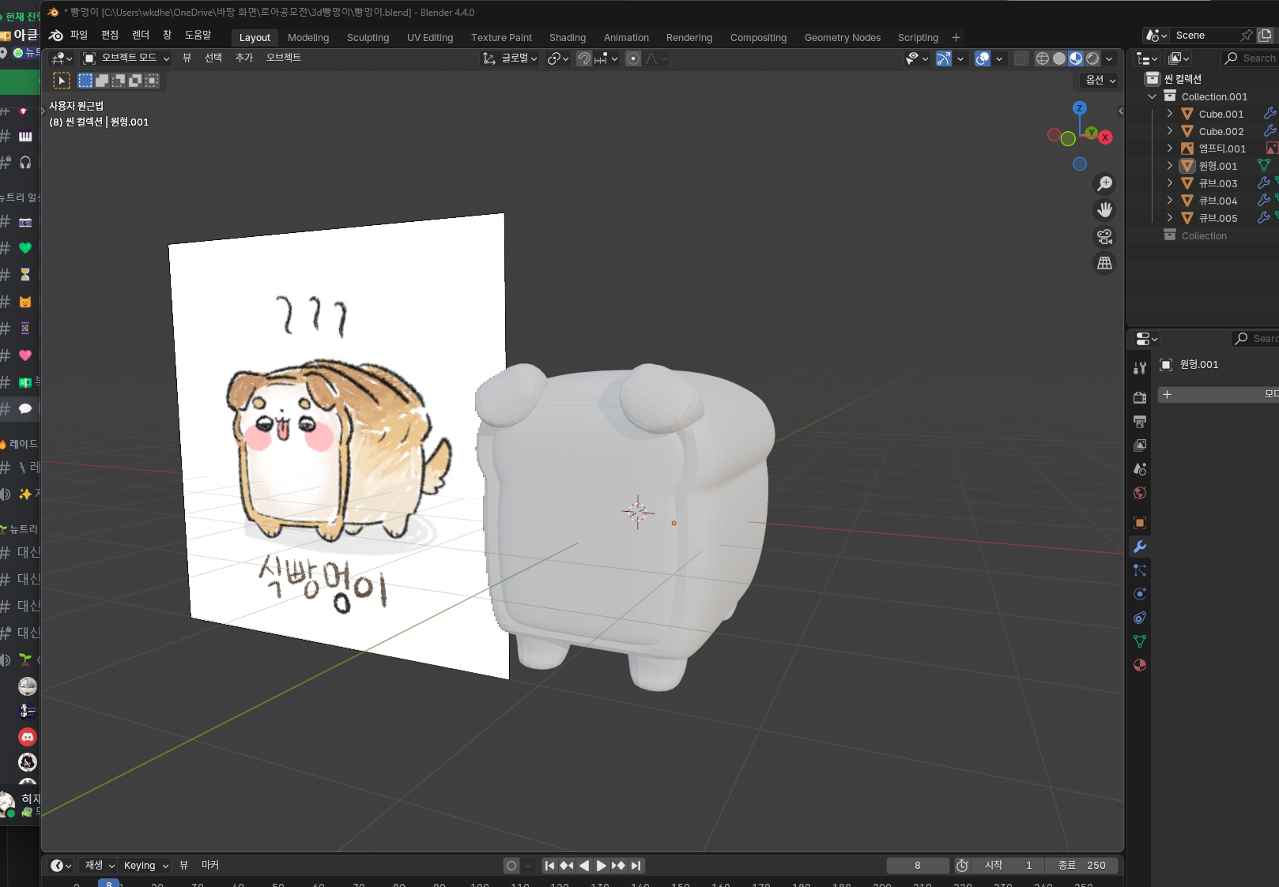1279x887 pixels.
Task: Switch to rendered viewport shading
Action: coord(1092,58)
